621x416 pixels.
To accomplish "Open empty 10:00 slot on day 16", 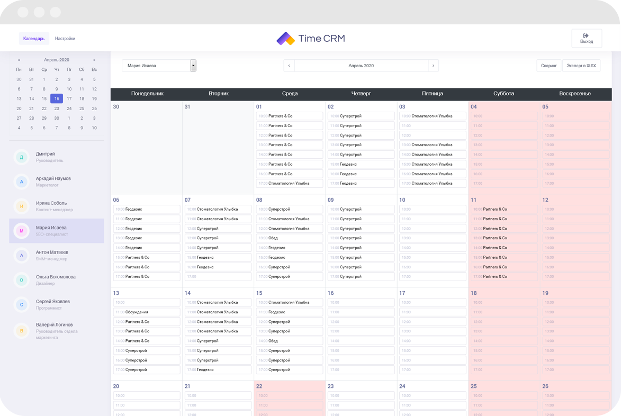I will [361, 302].
